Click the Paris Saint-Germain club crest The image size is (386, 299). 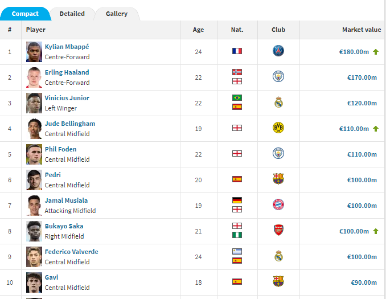point(278,51)
